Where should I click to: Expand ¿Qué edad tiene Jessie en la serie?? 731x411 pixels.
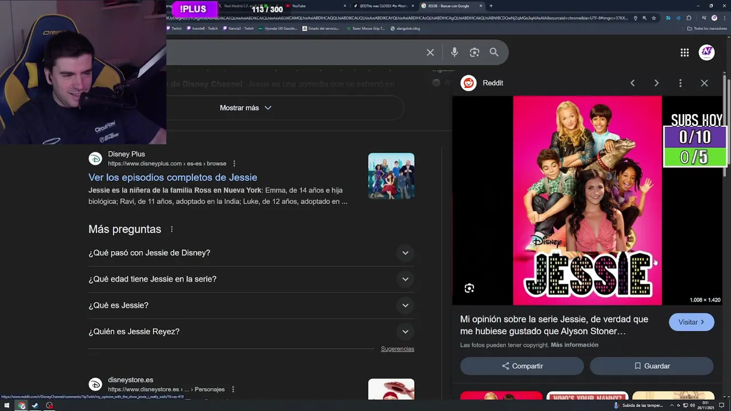tap(250, 279)
